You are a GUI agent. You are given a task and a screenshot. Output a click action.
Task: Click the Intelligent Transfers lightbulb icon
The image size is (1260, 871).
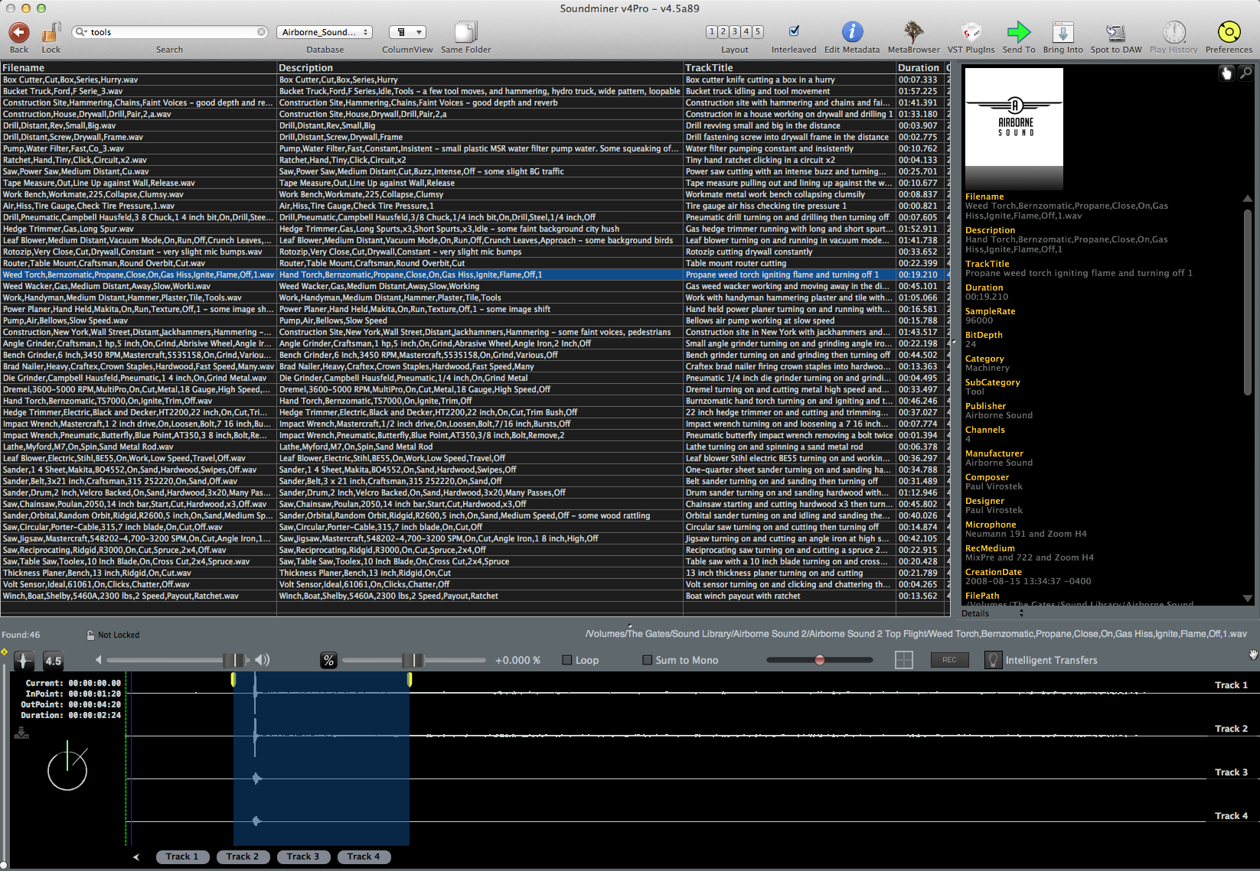[x=993, y=660]
